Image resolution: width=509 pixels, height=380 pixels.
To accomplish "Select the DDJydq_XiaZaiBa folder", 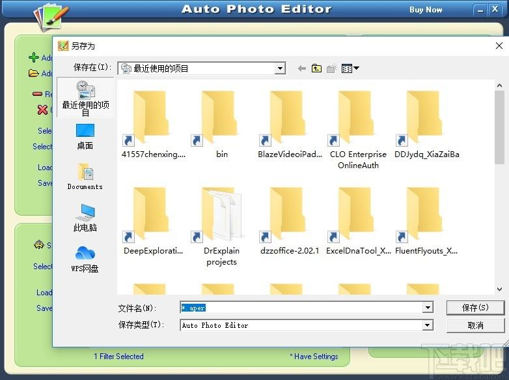I will [426, 124].
